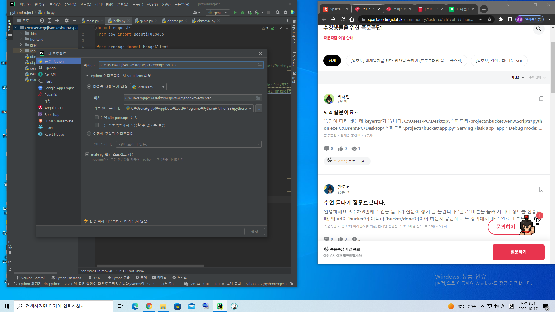Click browse folder icon in venv location field

tap(258, 98)
